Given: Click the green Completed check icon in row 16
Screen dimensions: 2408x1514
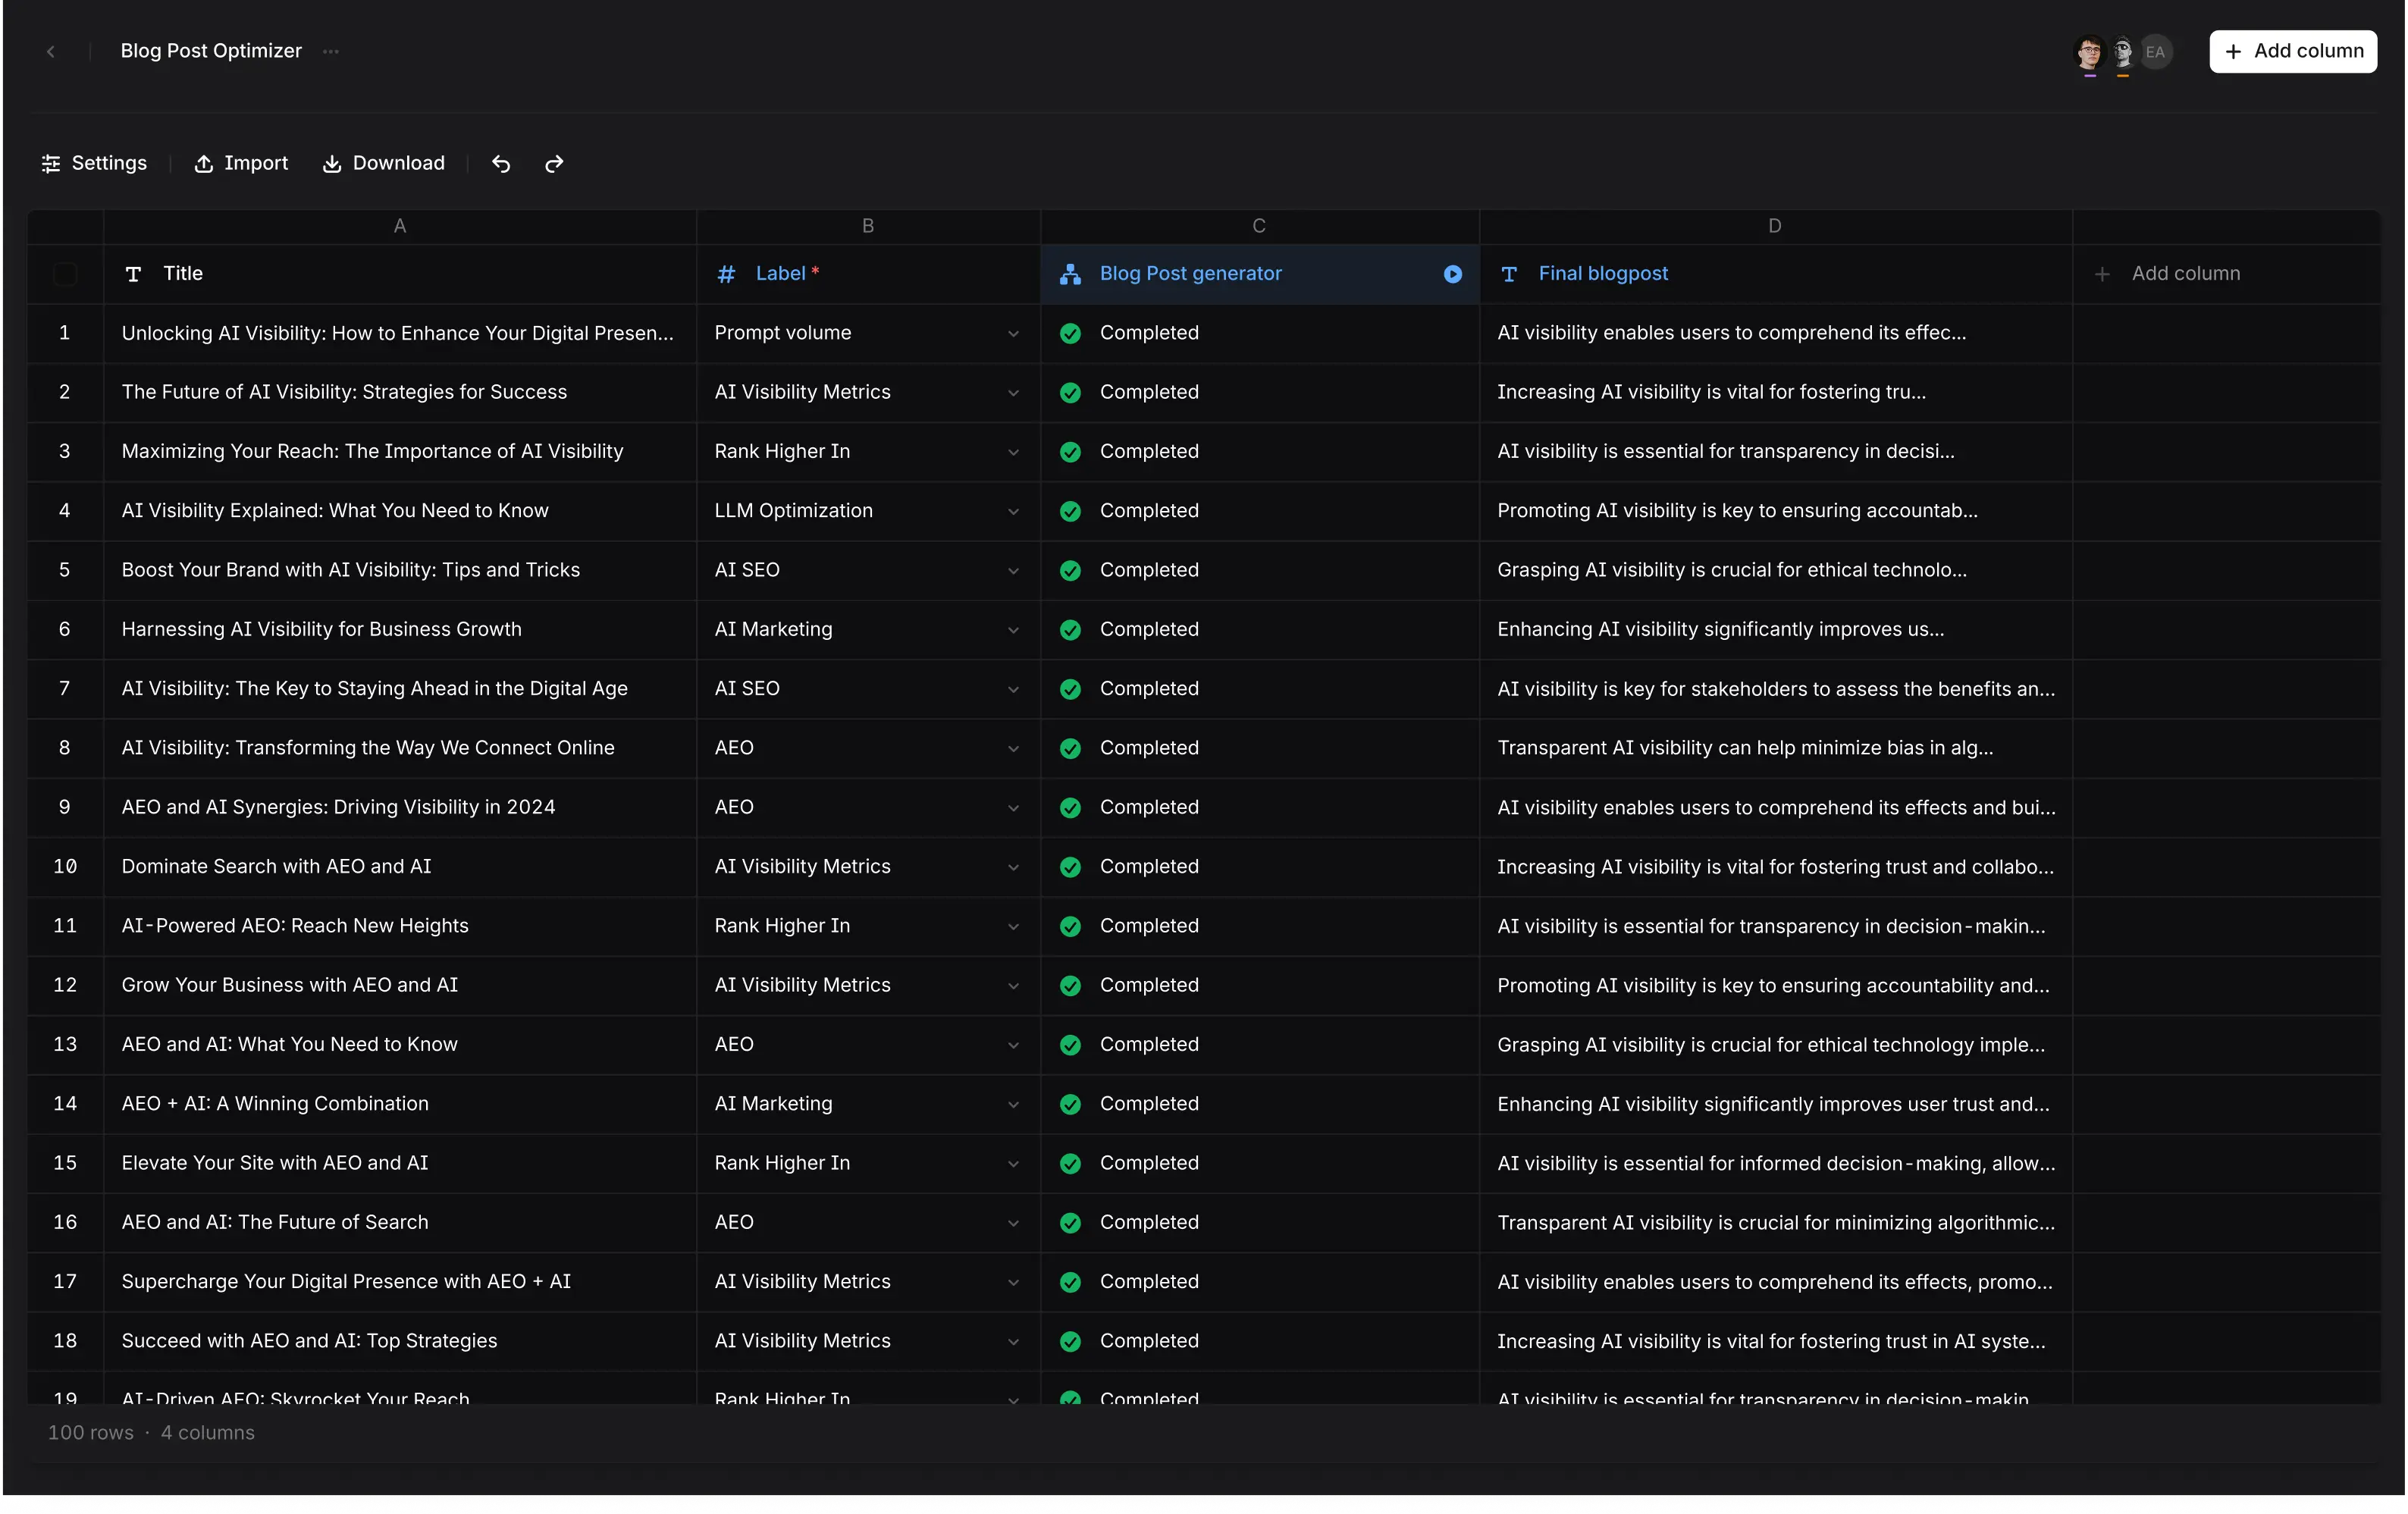Looking at the screenshot, I should [1070, 1223].
